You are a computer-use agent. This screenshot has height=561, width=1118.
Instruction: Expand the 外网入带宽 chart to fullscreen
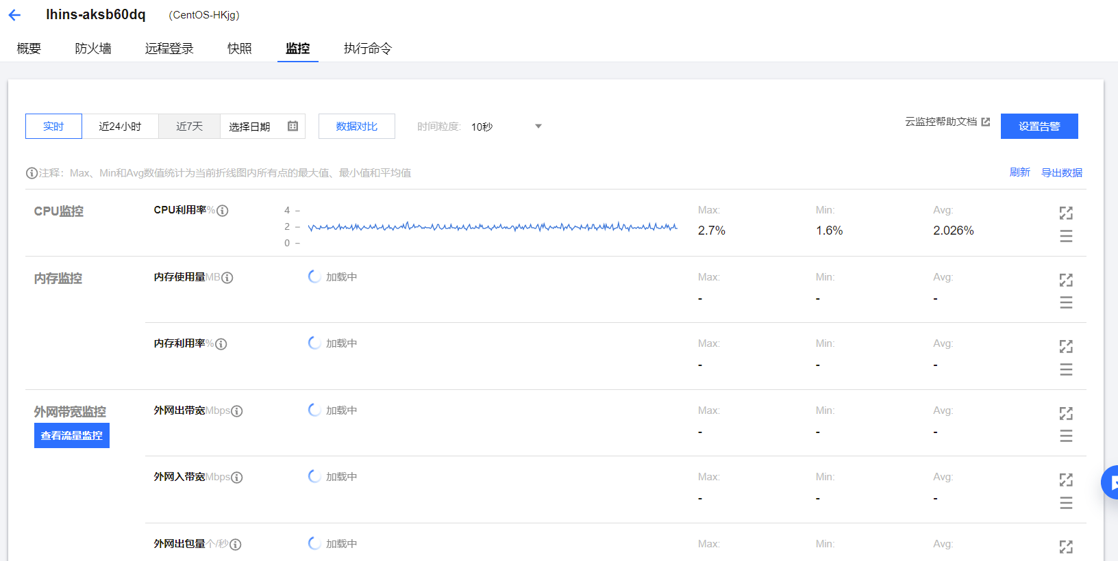coord(1066,480)
